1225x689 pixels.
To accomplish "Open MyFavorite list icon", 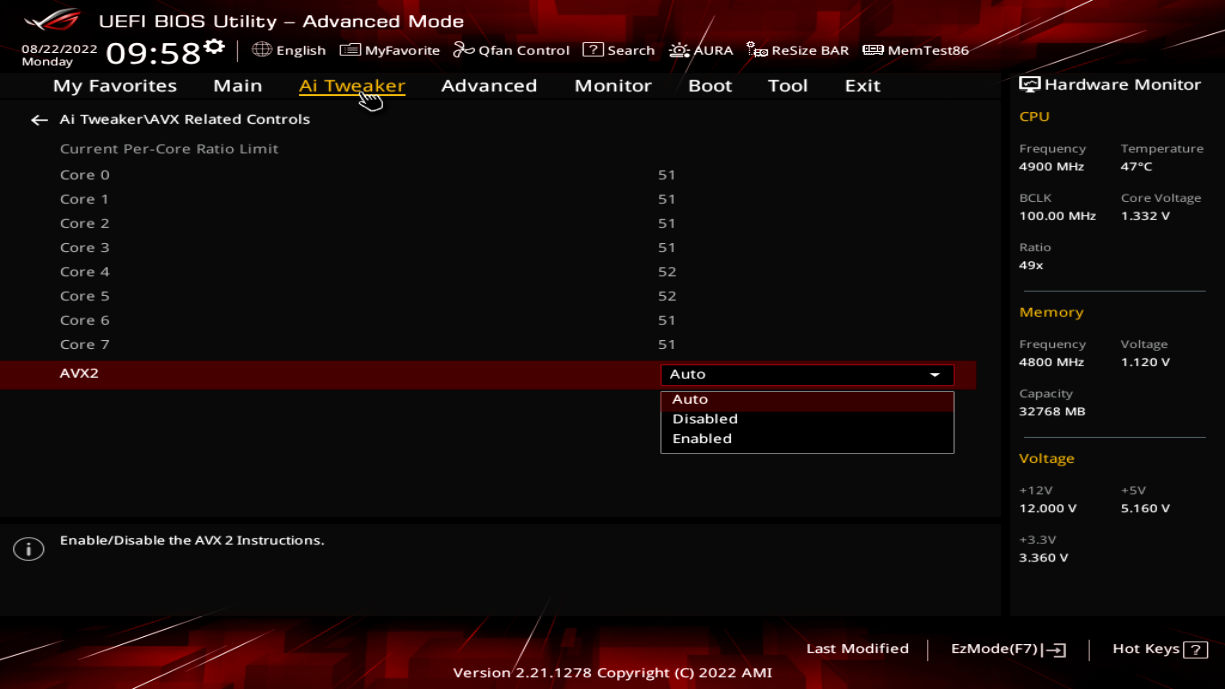I will (350, 49).
